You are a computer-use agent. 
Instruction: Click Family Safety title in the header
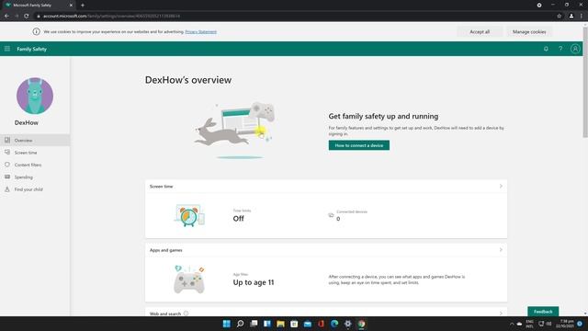tap(31, 49)
